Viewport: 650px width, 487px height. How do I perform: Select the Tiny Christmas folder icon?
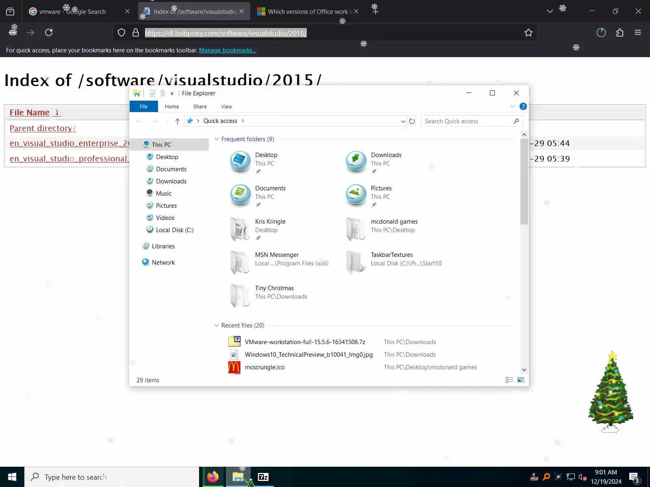240,295
